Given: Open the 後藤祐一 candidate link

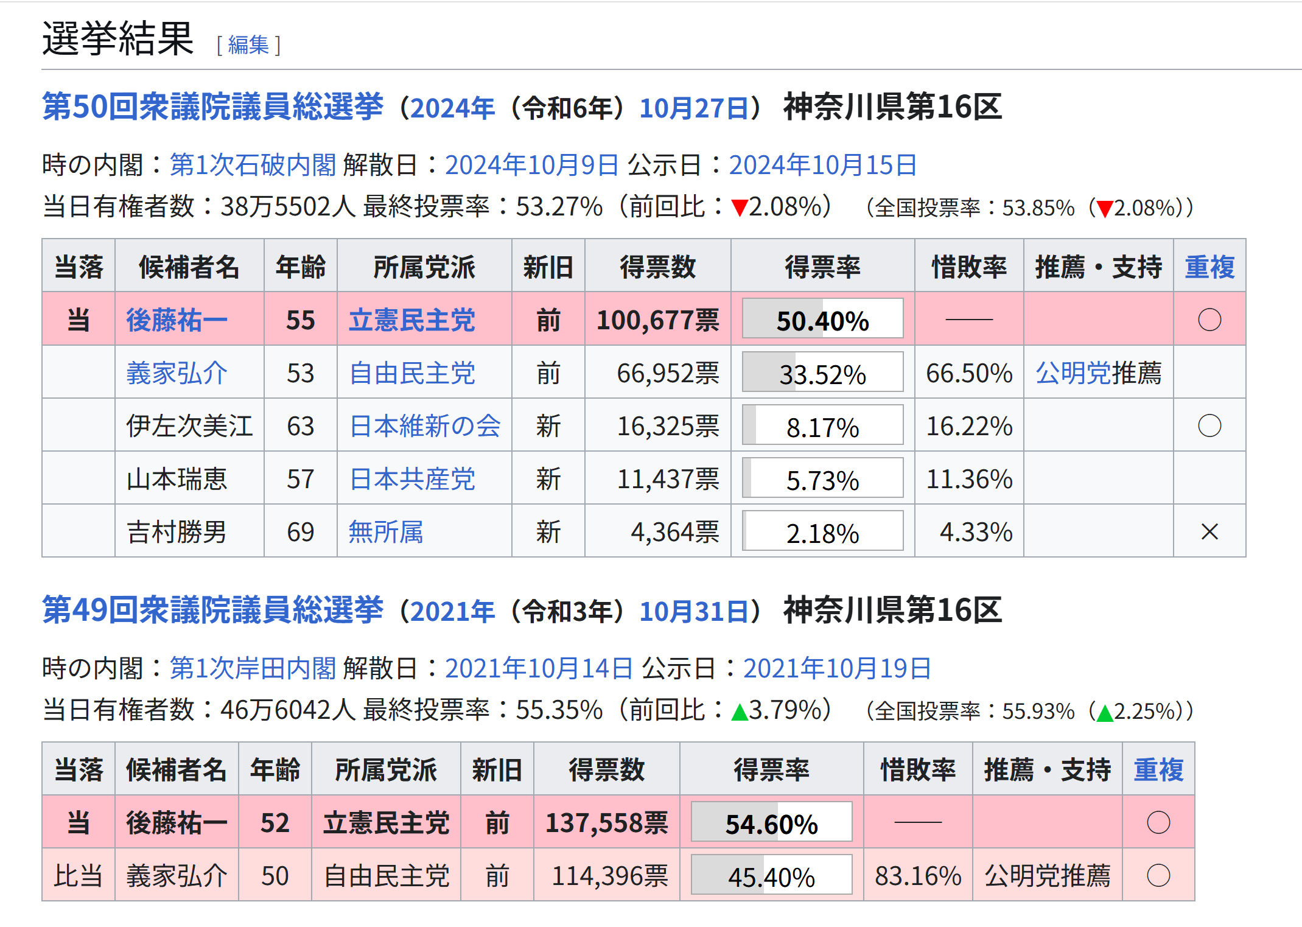Looking at the screenshot, I should 177,320.
